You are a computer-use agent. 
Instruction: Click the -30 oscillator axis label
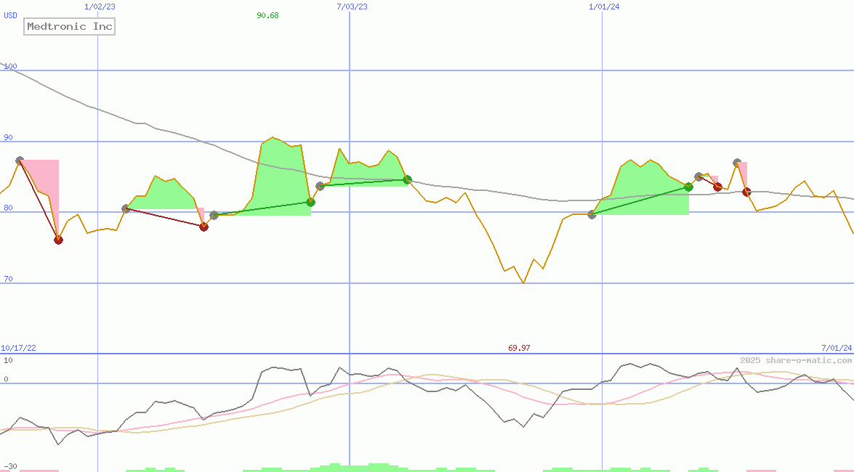point(10,466)
